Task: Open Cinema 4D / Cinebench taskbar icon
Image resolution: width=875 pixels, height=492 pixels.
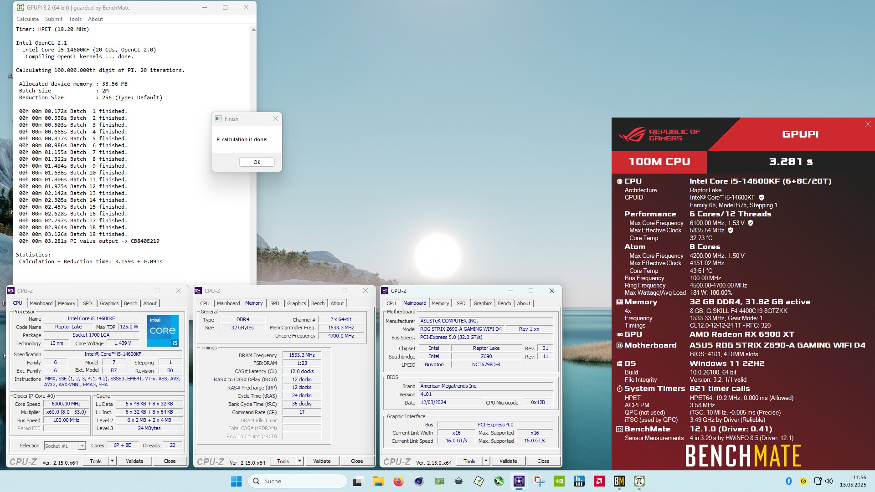Action: pyautogui.click(x=418, y=481)
